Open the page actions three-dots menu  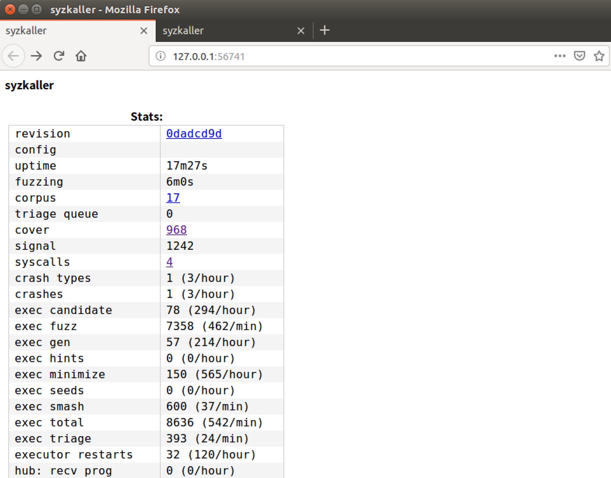point(560,56)
